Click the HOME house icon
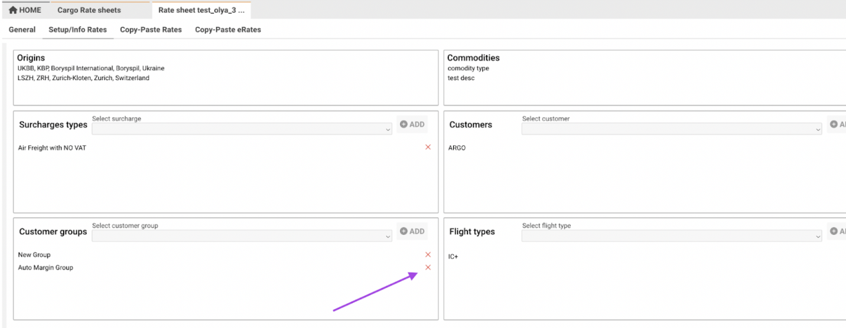Screen dimensions: 846x328 pyautogui.click(x=13, y=10)
